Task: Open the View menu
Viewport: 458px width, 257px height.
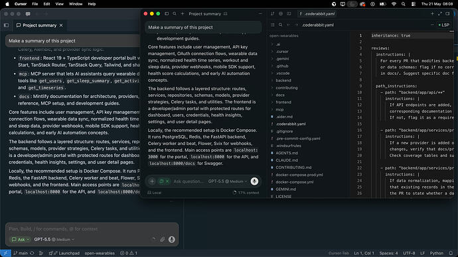Action: tap(59, 4)
